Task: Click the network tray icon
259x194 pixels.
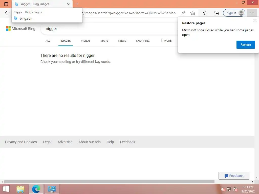Action: [229, 189]
